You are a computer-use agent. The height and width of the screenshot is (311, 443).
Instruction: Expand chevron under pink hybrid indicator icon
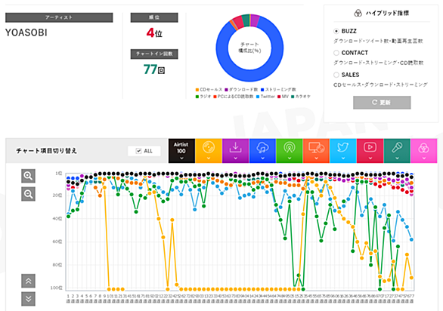point(424,159)
